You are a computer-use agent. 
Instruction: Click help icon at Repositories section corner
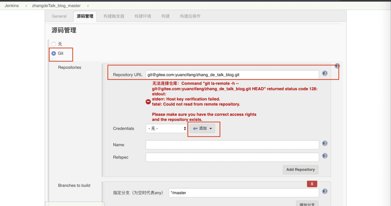(x=337, y=66)
